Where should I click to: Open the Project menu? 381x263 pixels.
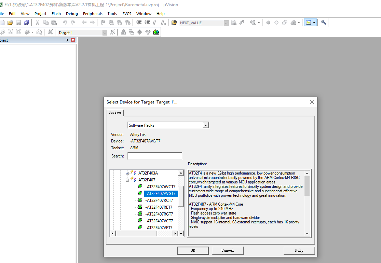click(x=40, y=14)
